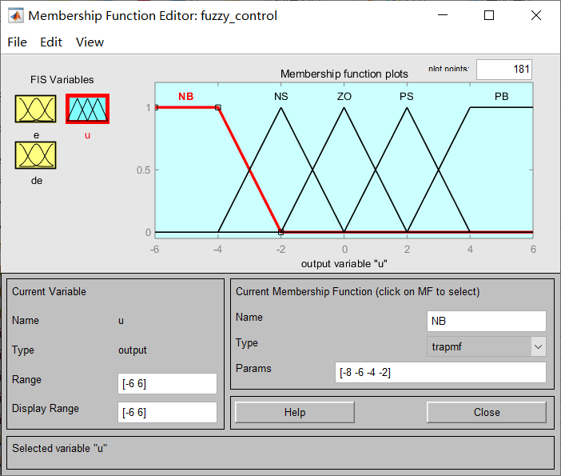Image resolution: width=561 pixels, height=476 pixels.
Task: Click the MATLAB logo in title bar
Action: (x=16, y=16)
